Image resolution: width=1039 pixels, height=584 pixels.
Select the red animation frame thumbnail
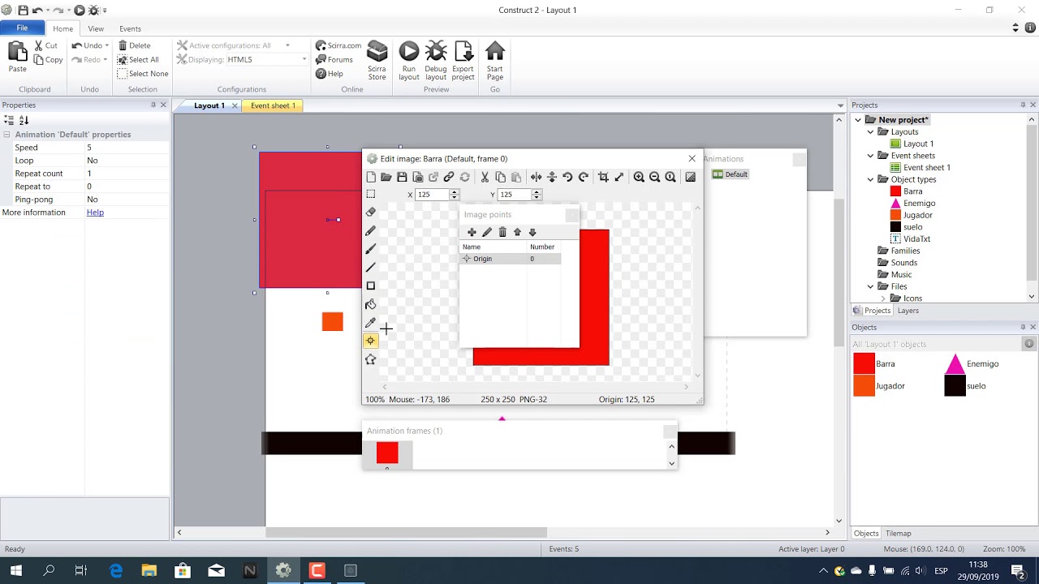click(387, 453)
